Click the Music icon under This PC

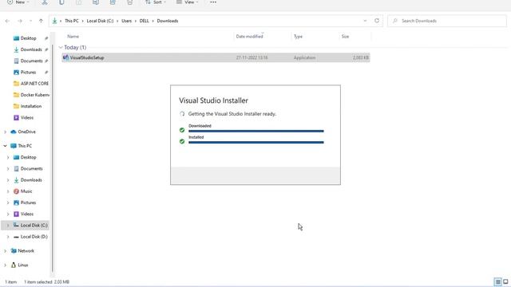click(x=16, y=191)
